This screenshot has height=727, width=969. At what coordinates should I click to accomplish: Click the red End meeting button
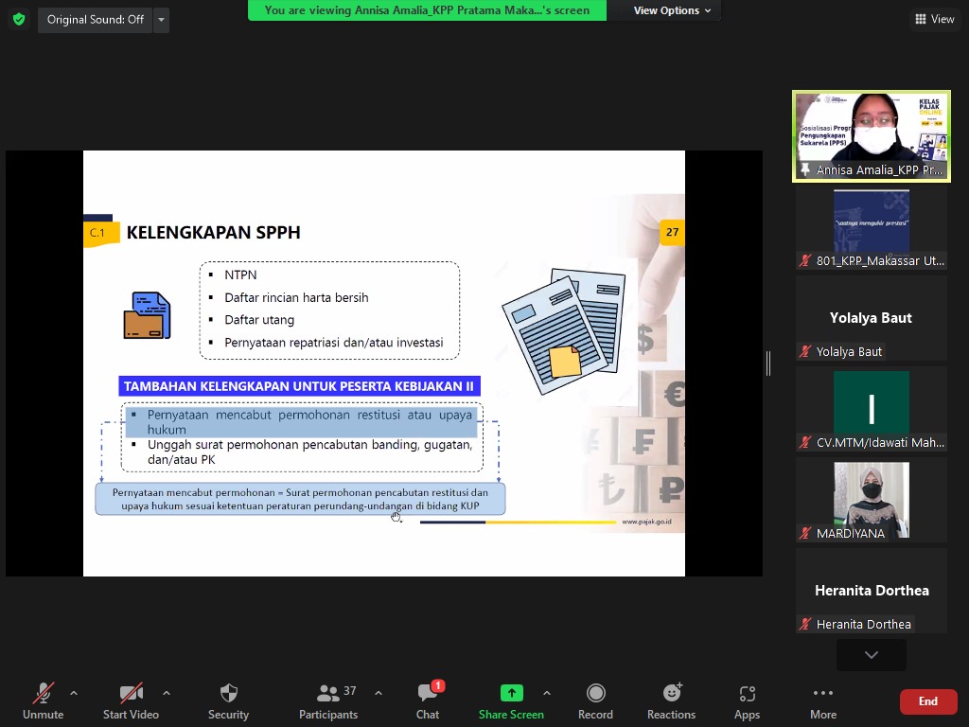point(927,701)
